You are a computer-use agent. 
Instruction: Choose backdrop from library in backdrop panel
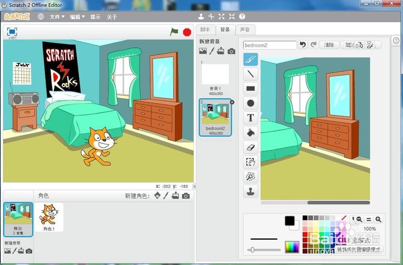203,51
